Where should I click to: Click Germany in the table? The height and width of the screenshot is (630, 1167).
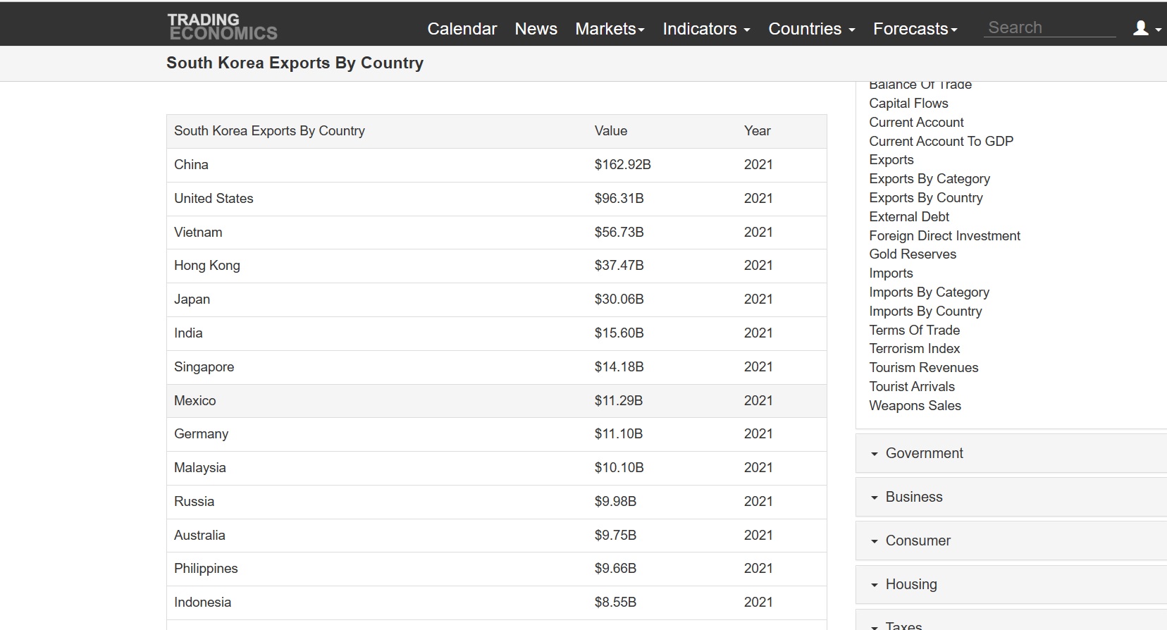tap(201, 434)
